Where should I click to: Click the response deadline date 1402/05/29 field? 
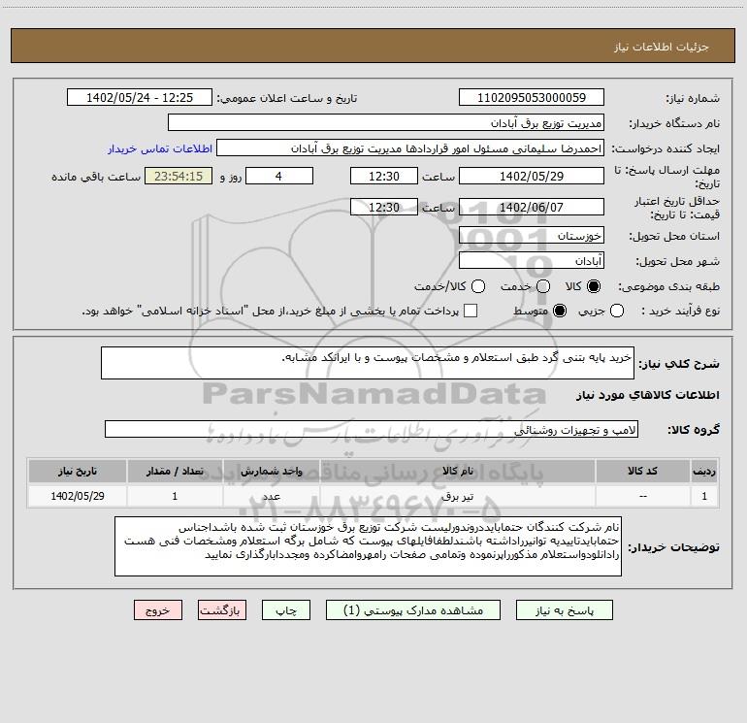(x=532, y=176)
